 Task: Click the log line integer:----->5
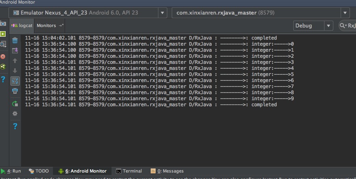(159, 74)
